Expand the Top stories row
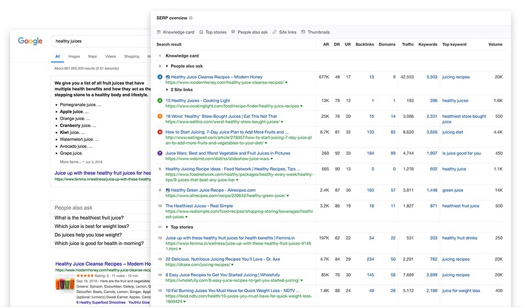The image size is (522, 307). [167, 227]
